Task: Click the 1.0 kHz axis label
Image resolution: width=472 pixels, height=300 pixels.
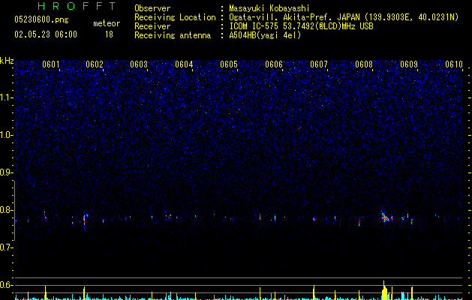Action: tap(6, 135)
